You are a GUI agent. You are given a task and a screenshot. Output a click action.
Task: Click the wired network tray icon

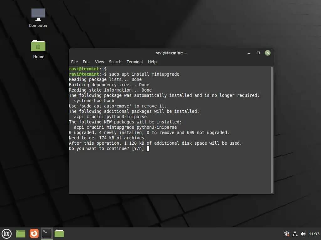click(x=295, y=234)
